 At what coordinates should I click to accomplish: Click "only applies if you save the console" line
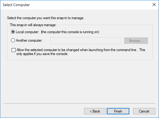tap(42, 54)
